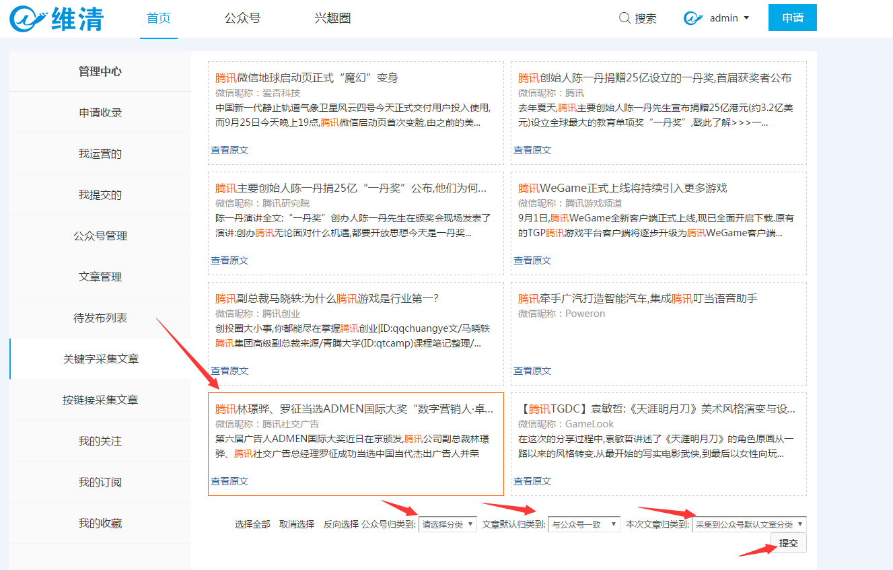
Task: Select the 陈一丹捐赠25亿设立的一丹奖 article title
Action: 655,77
